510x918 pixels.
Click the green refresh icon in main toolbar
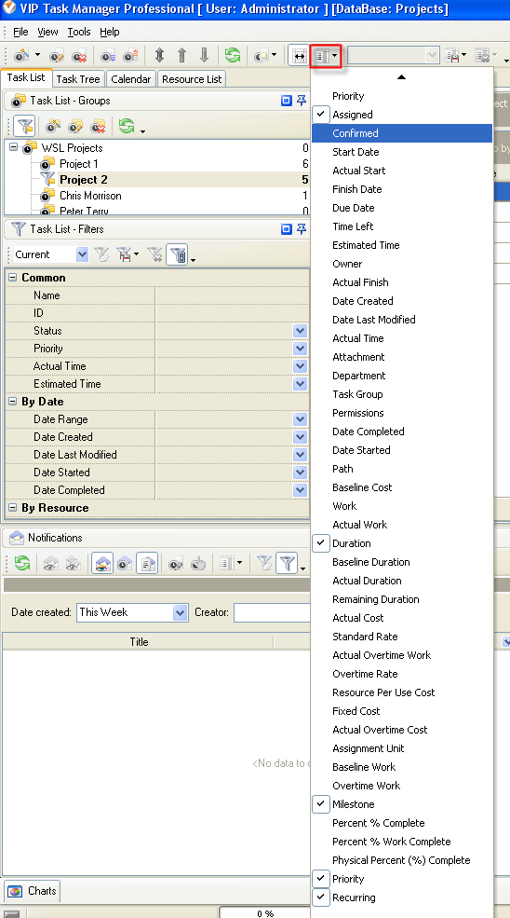232,56
